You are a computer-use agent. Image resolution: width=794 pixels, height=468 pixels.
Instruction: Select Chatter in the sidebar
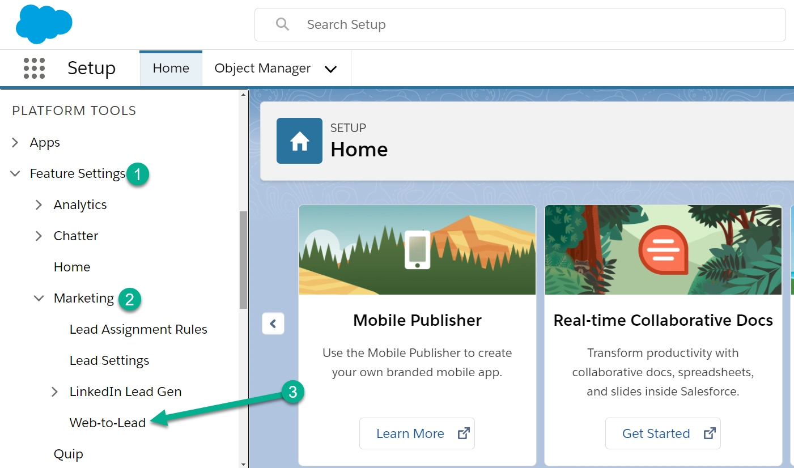[76, 236]
